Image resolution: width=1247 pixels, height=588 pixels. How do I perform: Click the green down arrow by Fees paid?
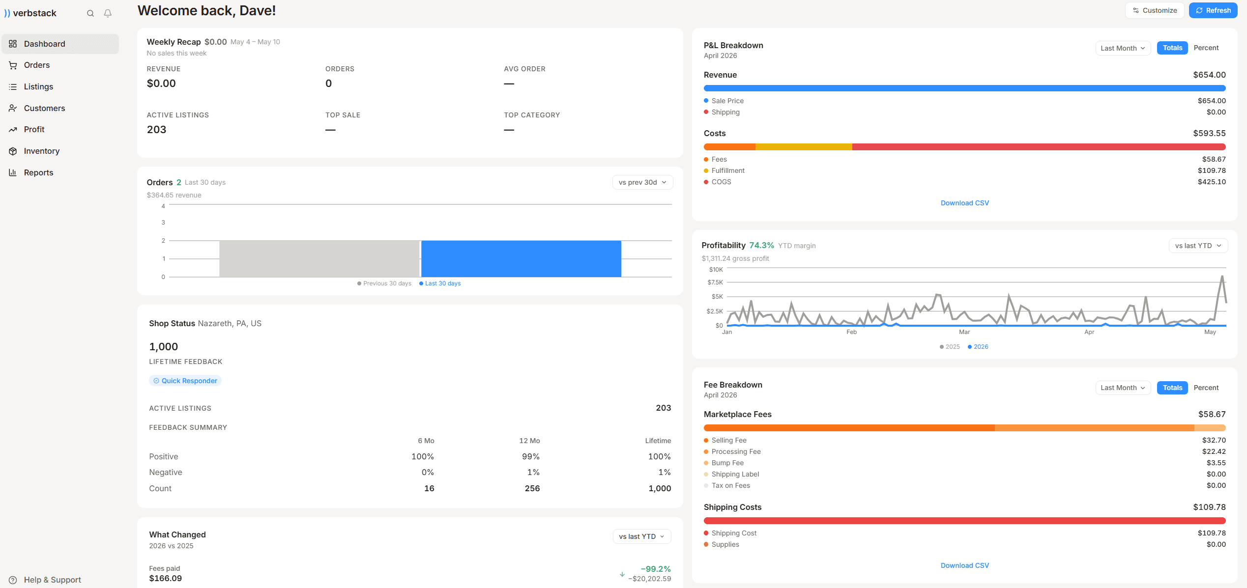click(x=622, y=574)
